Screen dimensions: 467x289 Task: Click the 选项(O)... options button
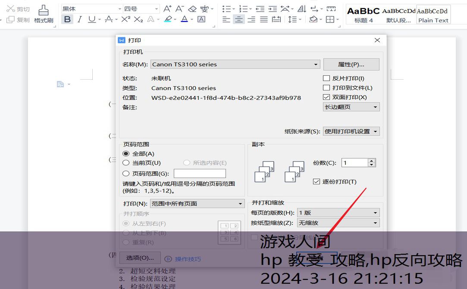(x=140, y=258)
